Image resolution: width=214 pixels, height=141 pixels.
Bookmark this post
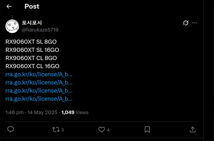click(147, 130)
